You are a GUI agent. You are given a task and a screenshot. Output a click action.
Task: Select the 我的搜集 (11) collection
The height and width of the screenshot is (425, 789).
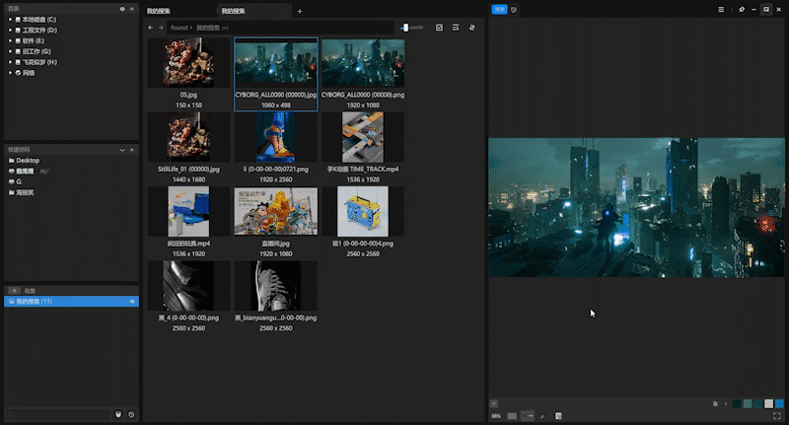(71, 302)
